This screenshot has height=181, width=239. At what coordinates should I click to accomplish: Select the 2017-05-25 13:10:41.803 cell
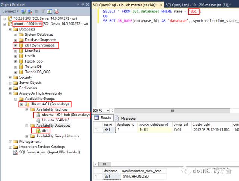pos(212,130)
